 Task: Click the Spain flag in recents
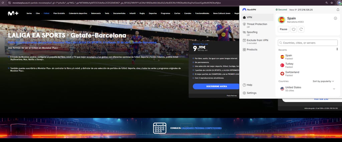pos(282,57)
